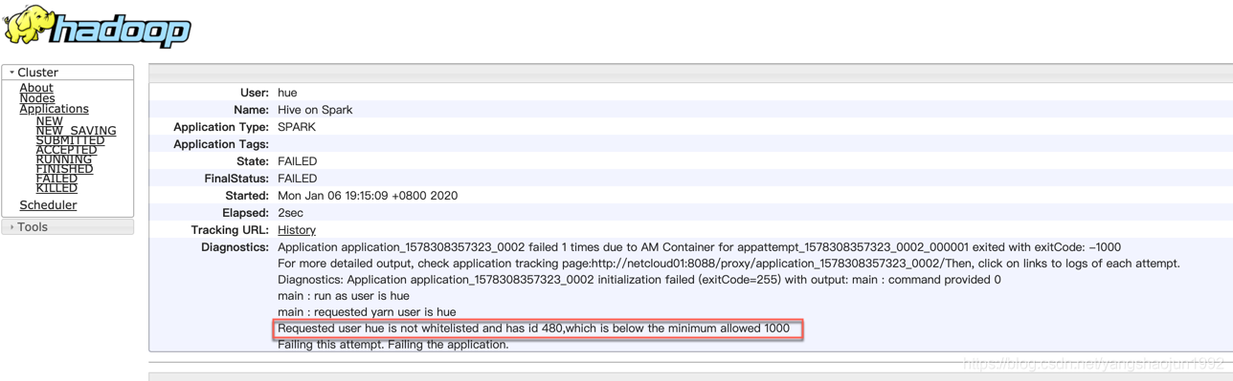Click 'main : run as user is hue'

coord(344,296)
